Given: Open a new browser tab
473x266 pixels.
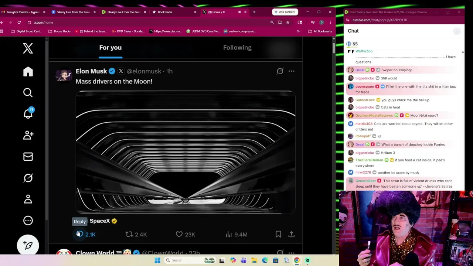Looking at the screenshot, I should coord(254,12).
